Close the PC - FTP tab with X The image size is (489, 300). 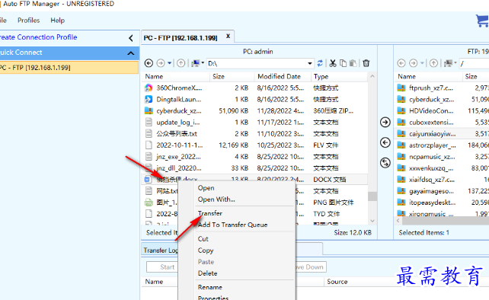click(x=228, y=37)
